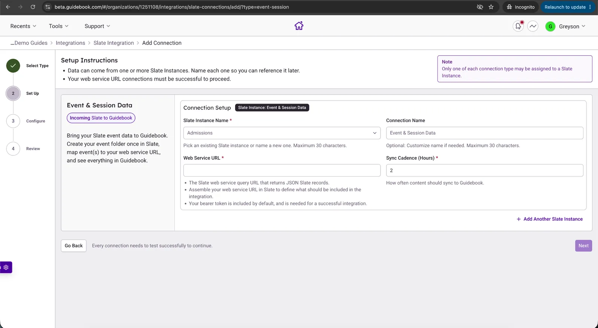Click the completed Select Type step checkmark
This screenshot has height=328, width=598.
click(x=13, y=66)
